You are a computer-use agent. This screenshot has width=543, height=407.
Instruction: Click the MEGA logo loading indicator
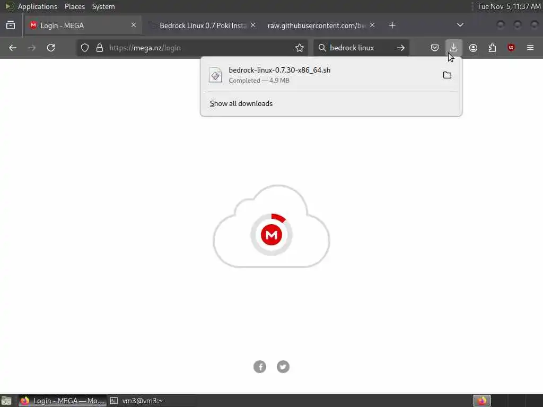tap(271, 235)
